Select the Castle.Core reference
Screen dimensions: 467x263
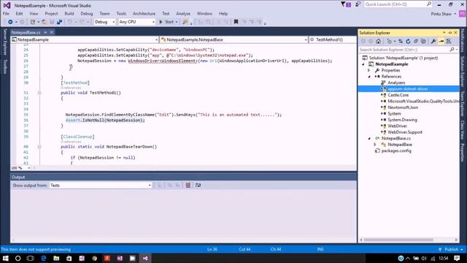point(398,95)
